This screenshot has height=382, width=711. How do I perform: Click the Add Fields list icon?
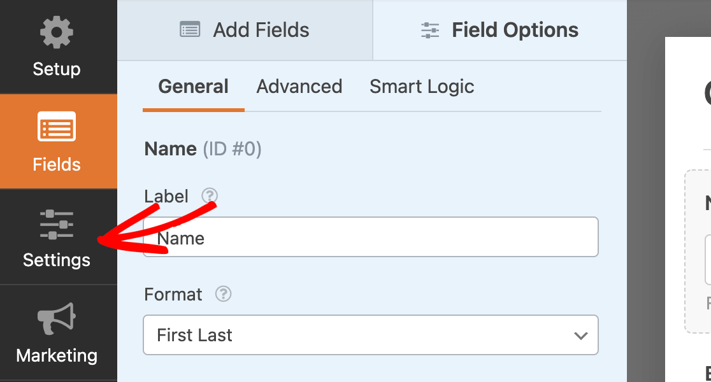[190, 30]
